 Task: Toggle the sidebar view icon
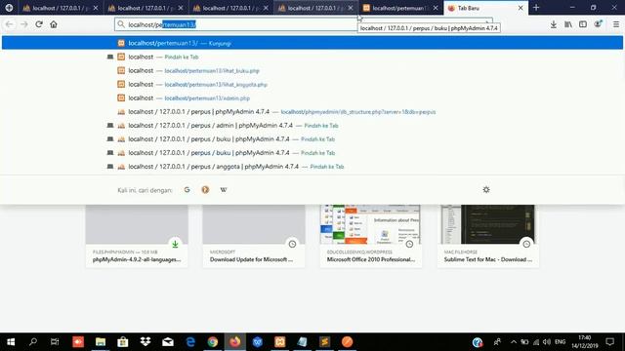[583, 24]
